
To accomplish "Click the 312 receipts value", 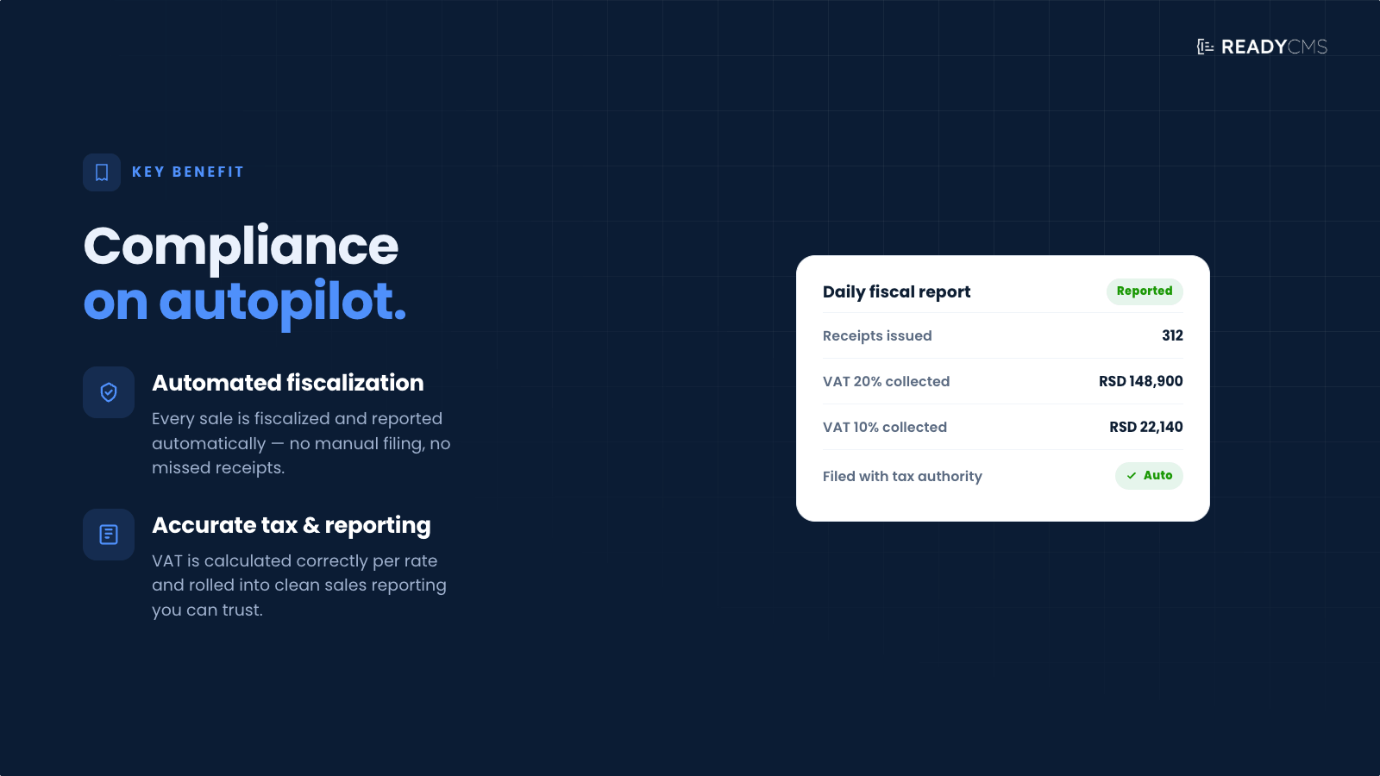I will pyautogui.click(x=1172, y=336).
